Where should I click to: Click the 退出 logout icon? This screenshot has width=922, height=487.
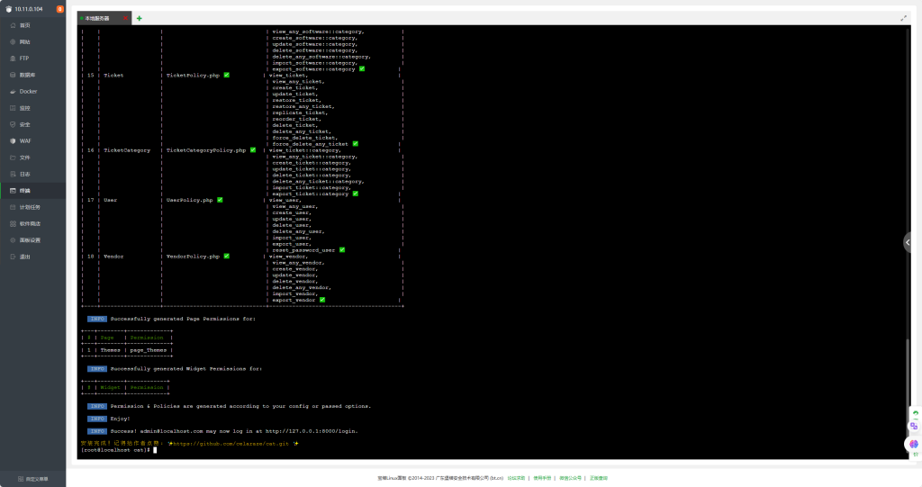(13, 257)
